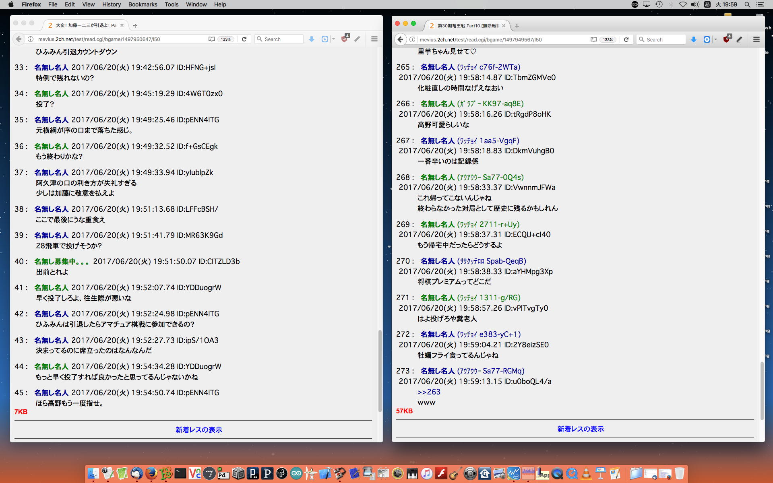Show site info icon in right URL bar

pyautogui.click(x=412, y=39)
